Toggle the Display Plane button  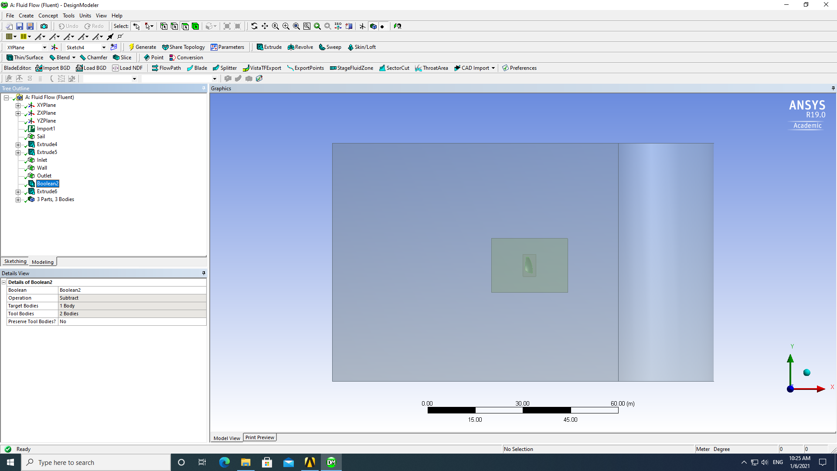pos(362,26)
